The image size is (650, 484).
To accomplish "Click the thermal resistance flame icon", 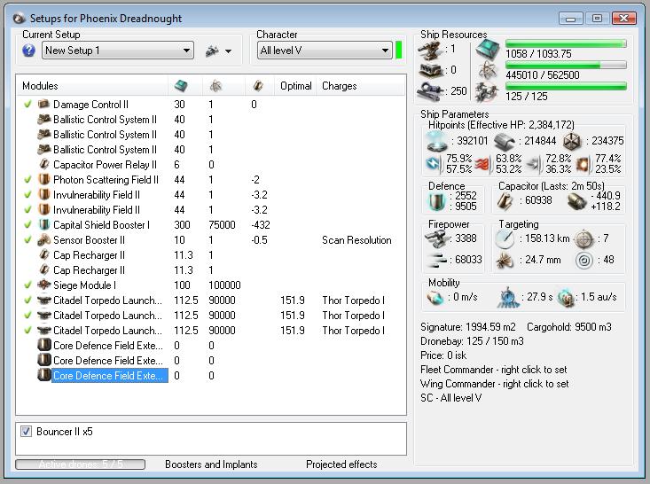I will point(482,164).
